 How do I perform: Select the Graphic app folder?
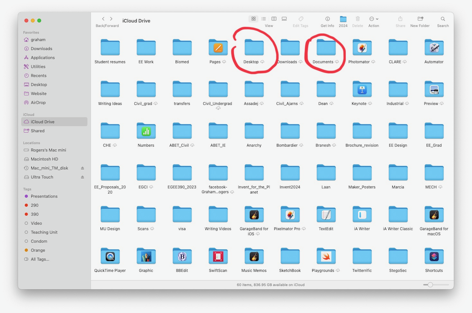[x=146, y=257]
